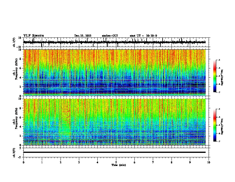Click the '-6' value on the ch.2 colorbar

(x=219, y=133)
